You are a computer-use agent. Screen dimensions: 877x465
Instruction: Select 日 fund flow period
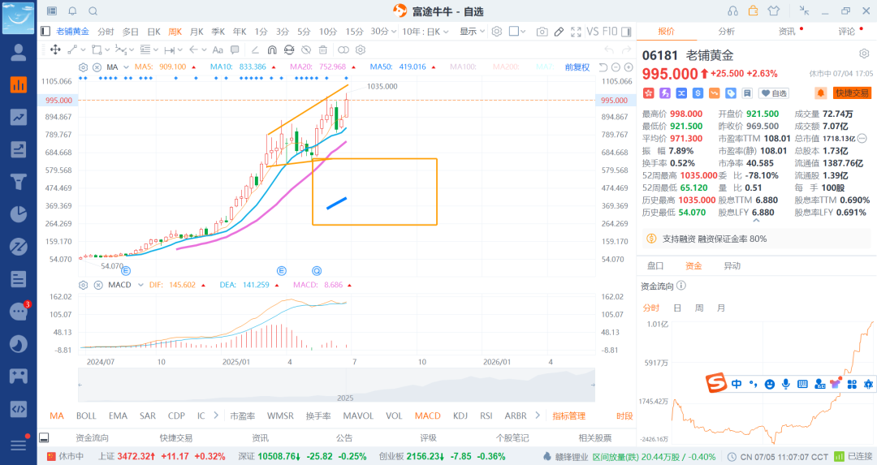[677, 308]
